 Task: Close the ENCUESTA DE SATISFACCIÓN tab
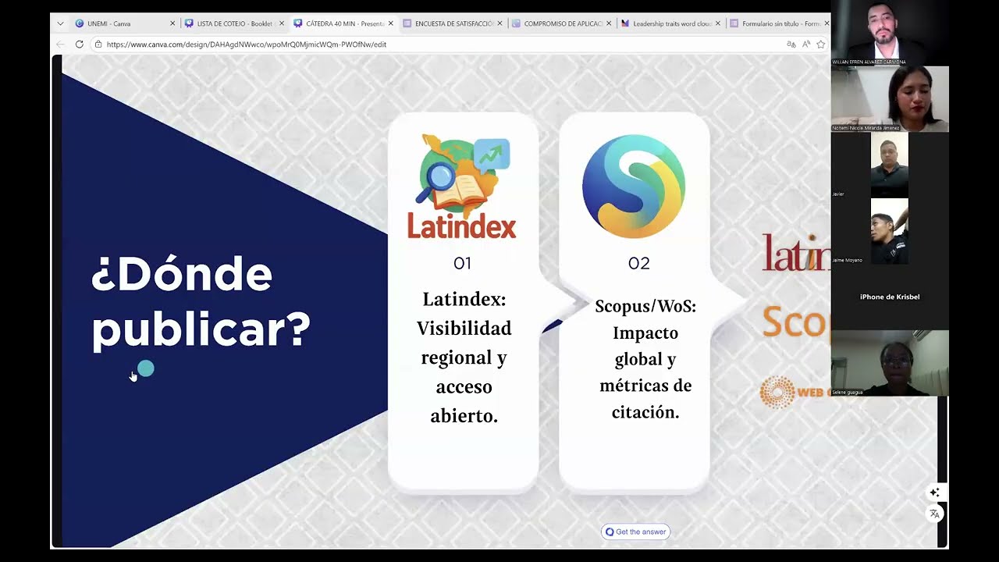click(499, 23)
